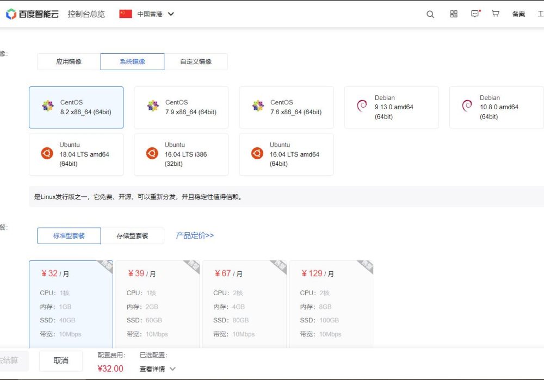The height and width of the screenshot is (380, 544).
Task: Click the ¥32.00 configuration fee amount
Action: [x=110, y=369]
